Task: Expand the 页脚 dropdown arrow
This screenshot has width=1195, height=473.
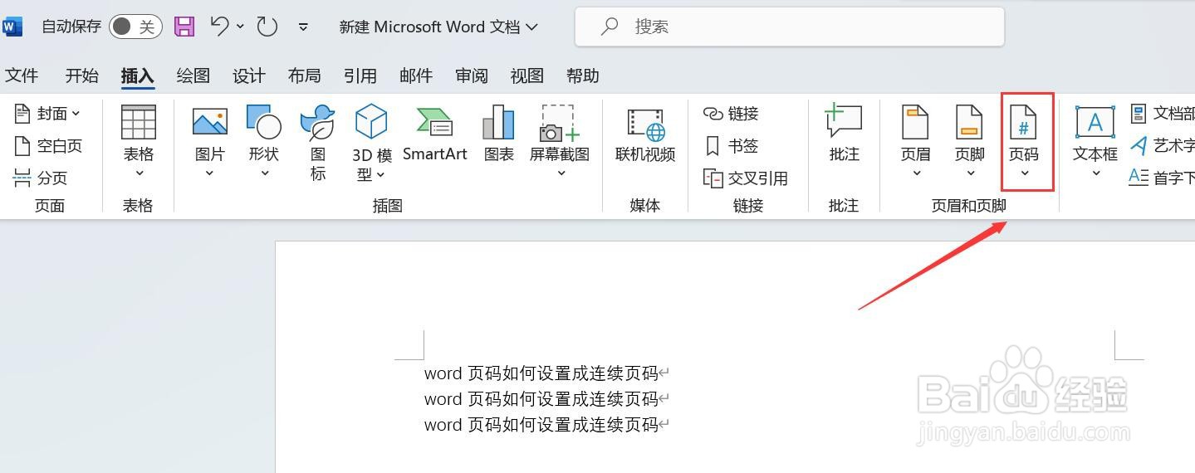Action: click(x=970, y=173)
